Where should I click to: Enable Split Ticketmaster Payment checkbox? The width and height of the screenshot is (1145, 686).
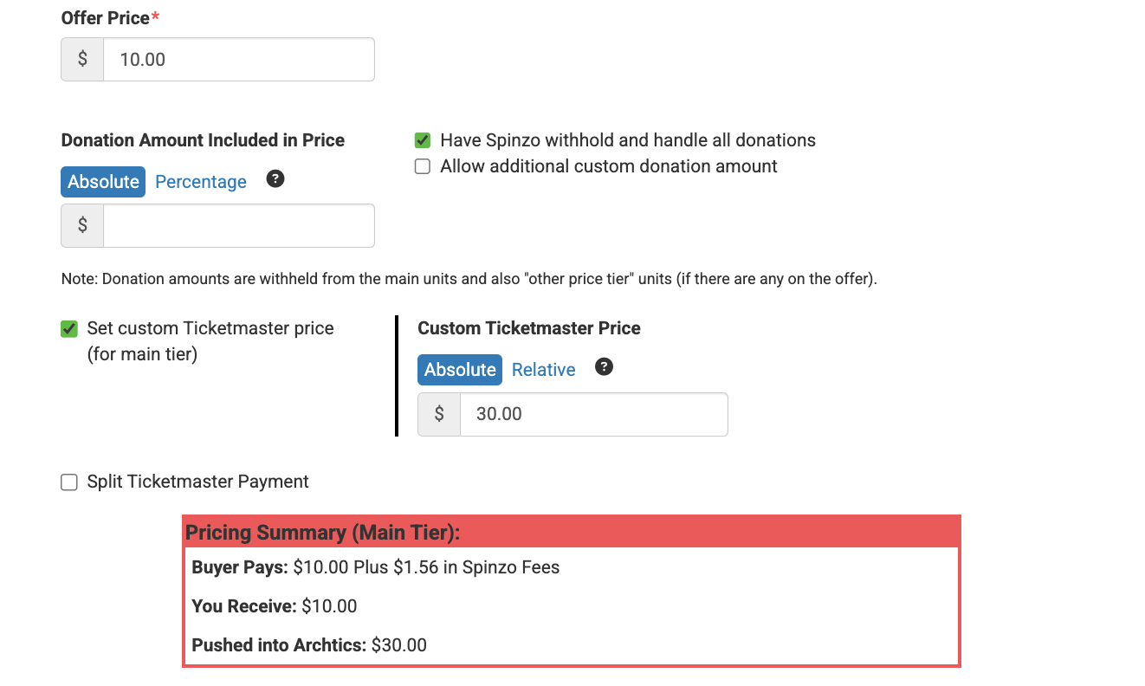(x=69, y=482)
